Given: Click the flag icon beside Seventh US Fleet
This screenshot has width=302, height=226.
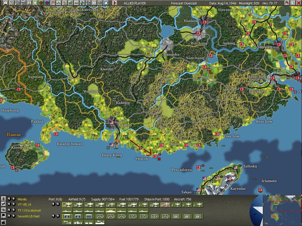Looking at the screenshot, I should pyautogui.click(x=3, y=216).
